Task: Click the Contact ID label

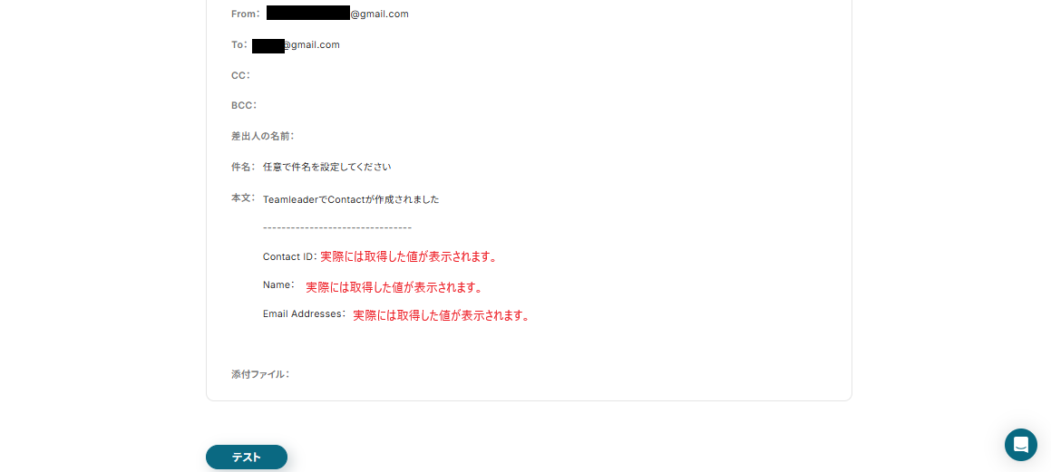Action: (290, 256)
